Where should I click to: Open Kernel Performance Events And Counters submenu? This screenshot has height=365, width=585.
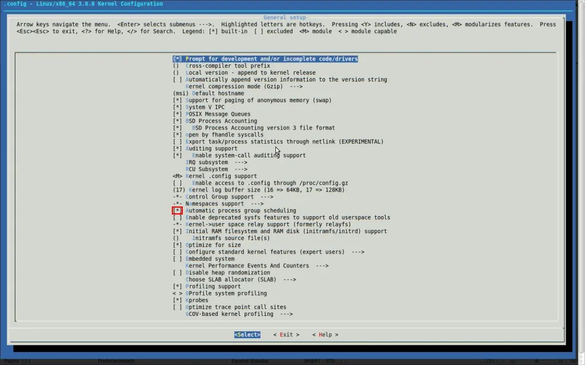tap(257, 266)
